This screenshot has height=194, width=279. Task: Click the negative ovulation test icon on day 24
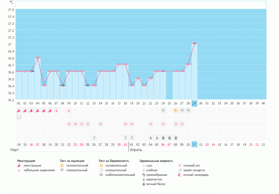[163, 111]
